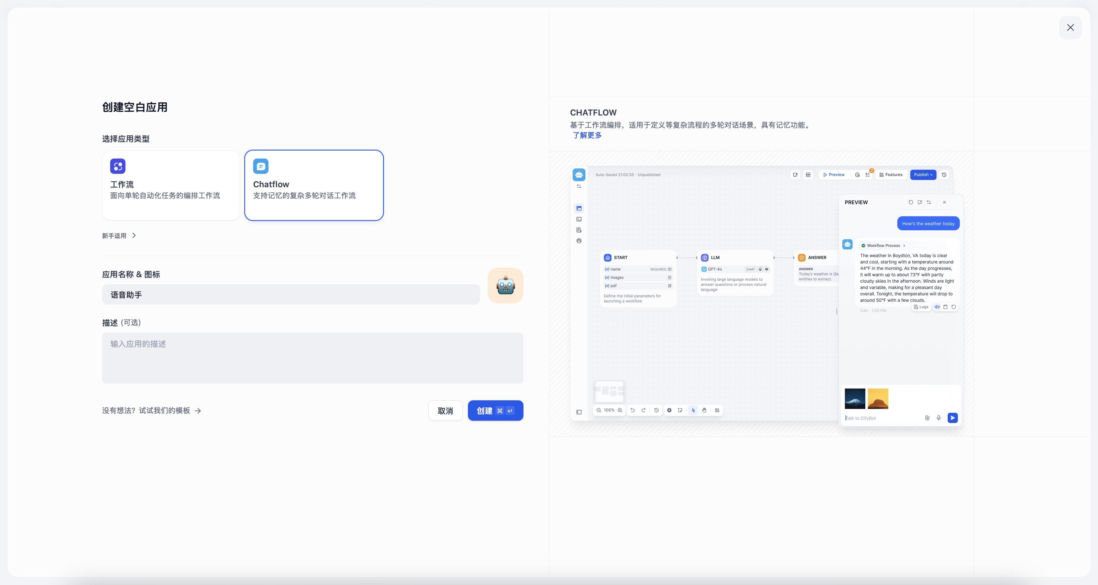Click the zoom in magnifier icon
Viewport: 1098px width, 585px height.
click(620, 410)
